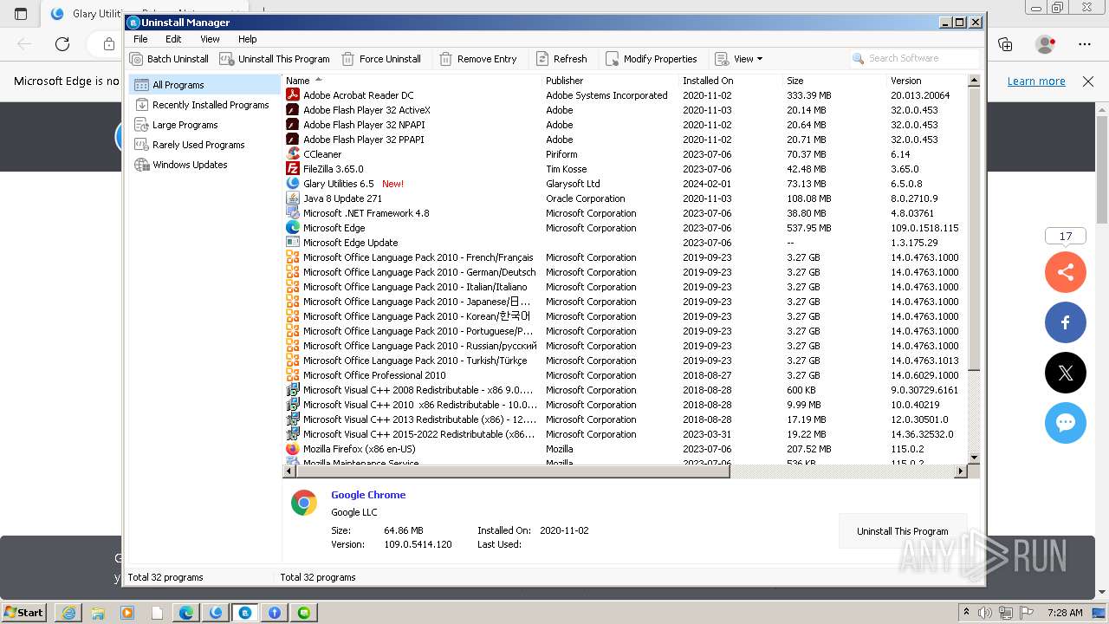This screenshot has height=624, width=1109.
Task: Select Visual C++ 2013 Redistributable row
Action: 625,419
